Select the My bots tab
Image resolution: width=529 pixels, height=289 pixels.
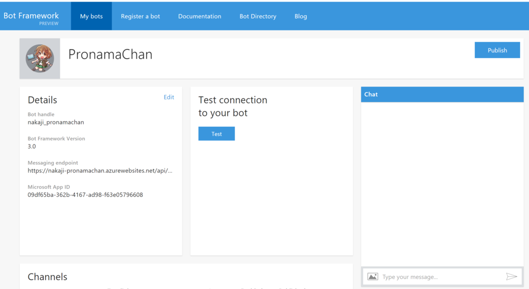coord(91,16)
